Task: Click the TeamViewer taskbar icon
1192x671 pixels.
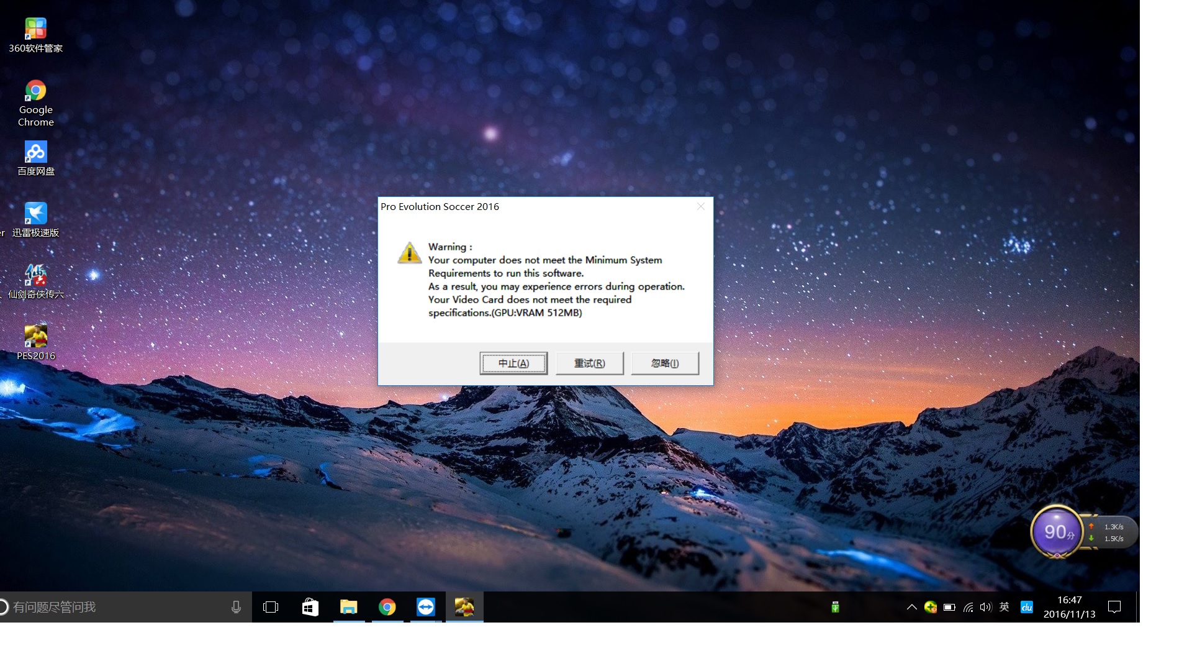Action: point(426,607)
